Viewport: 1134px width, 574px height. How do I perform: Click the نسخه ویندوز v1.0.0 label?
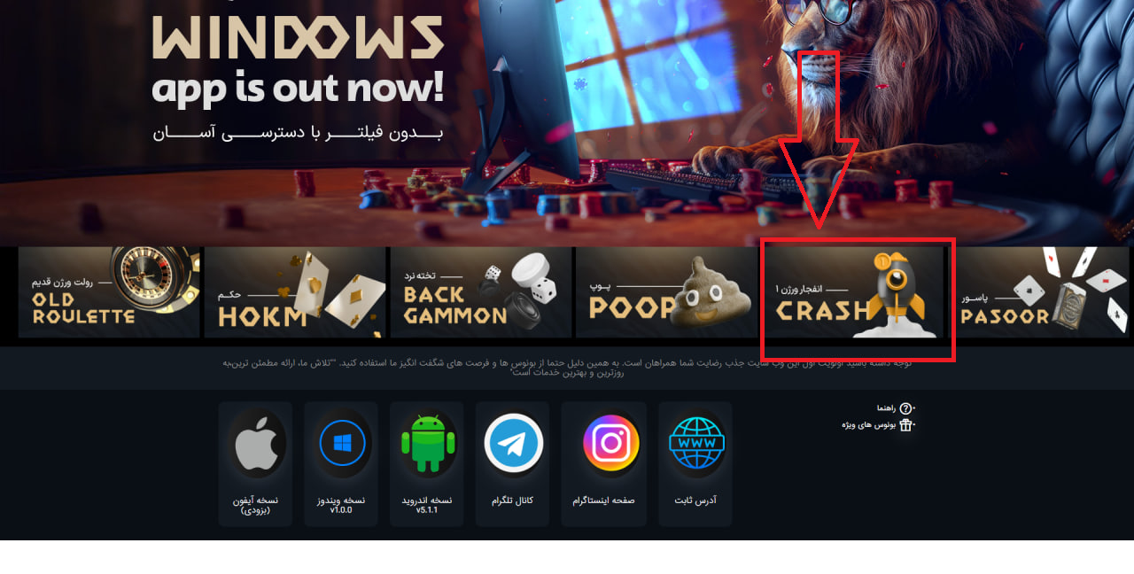coord(341,505)
